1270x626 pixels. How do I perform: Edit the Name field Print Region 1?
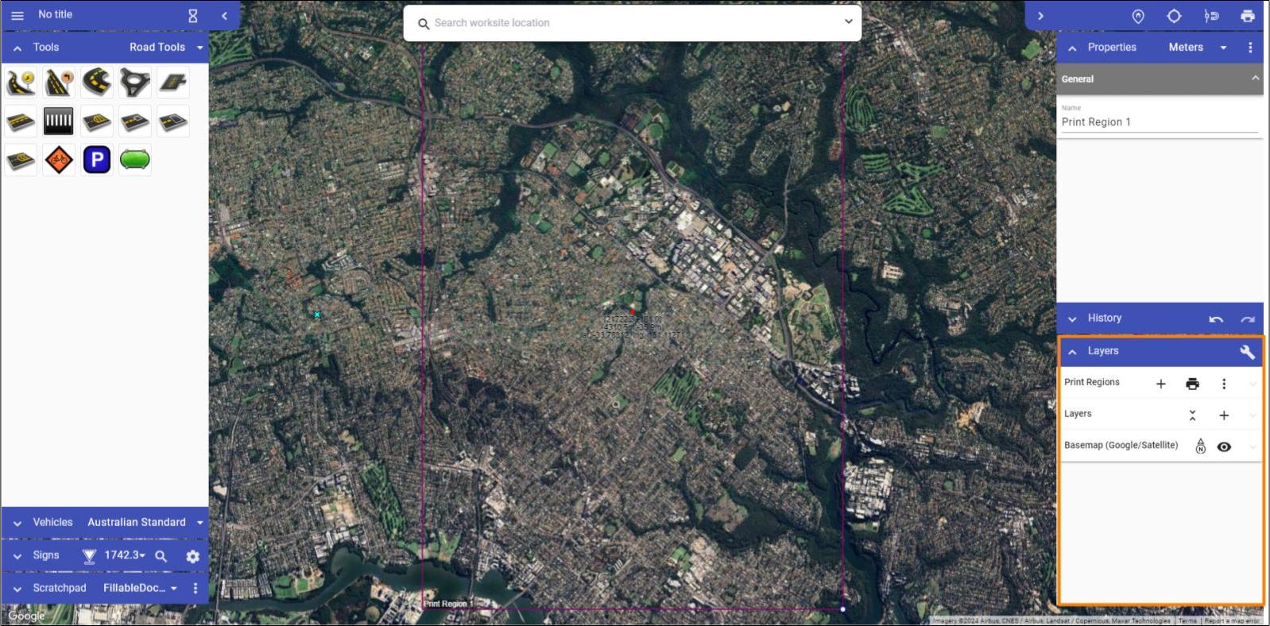pyautogui.click(x=1160, y=122)
